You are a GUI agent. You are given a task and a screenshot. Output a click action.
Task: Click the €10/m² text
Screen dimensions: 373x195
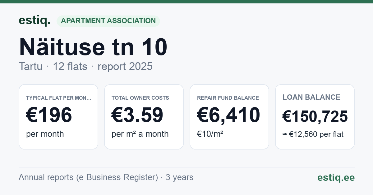210,134
